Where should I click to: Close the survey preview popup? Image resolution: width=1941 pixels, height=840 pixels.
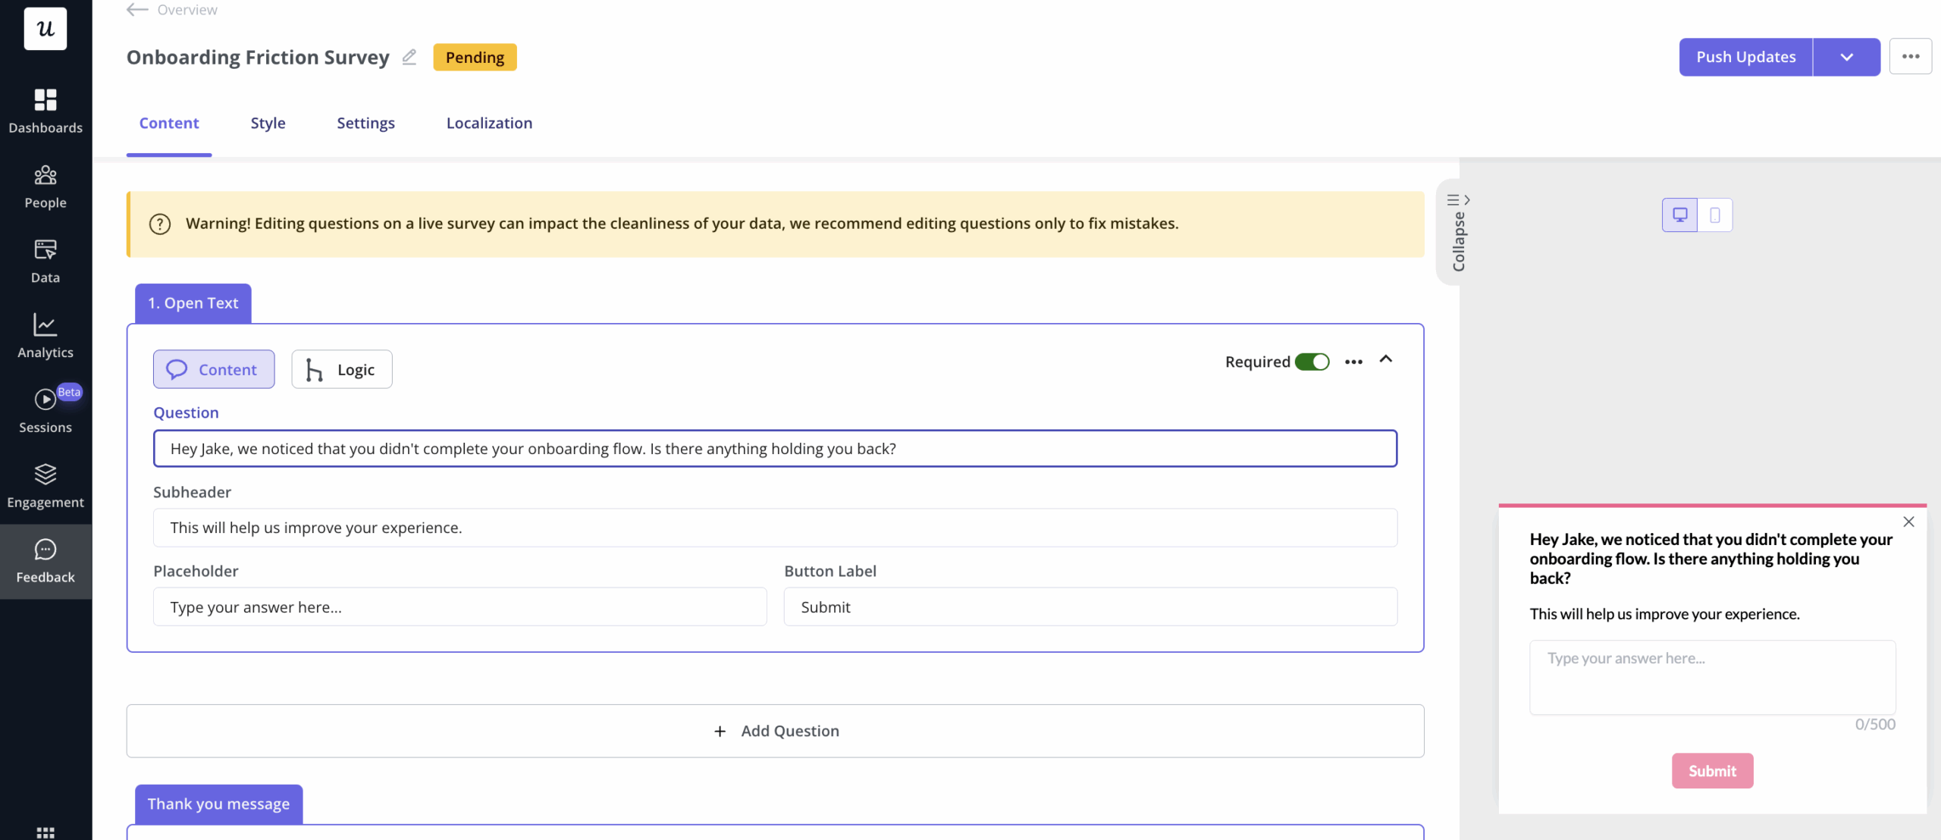pos(1908,522)
